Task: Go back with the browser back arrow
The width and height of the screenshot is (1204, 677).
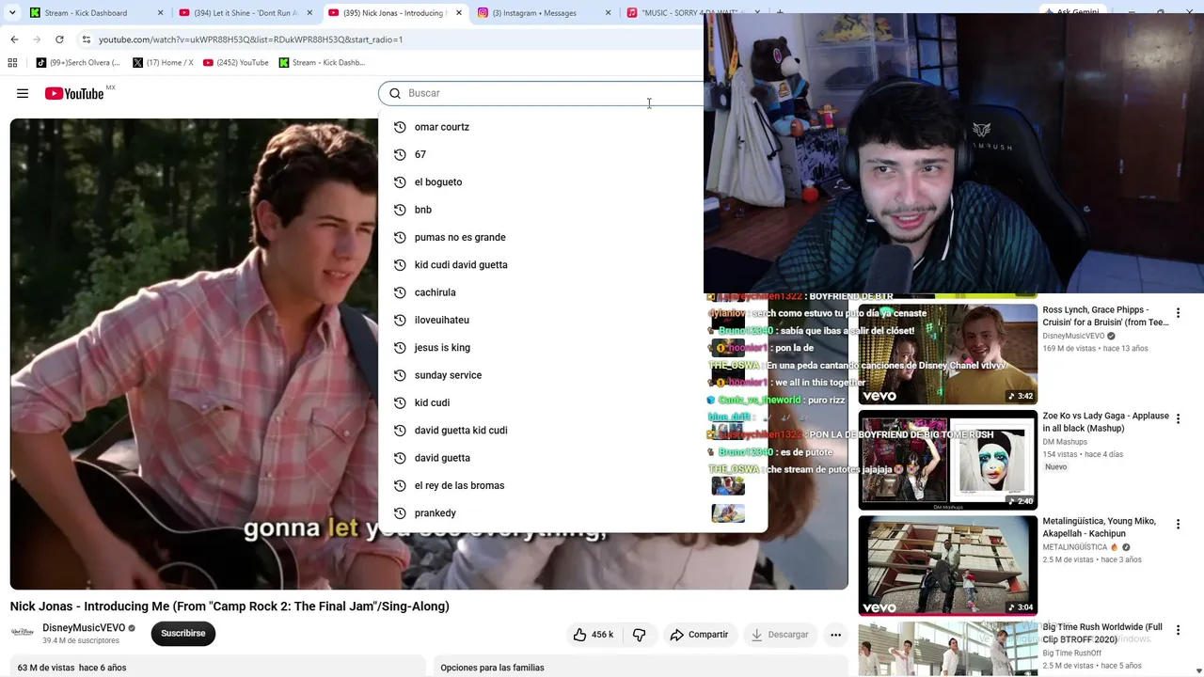Action: click(14, 39)
